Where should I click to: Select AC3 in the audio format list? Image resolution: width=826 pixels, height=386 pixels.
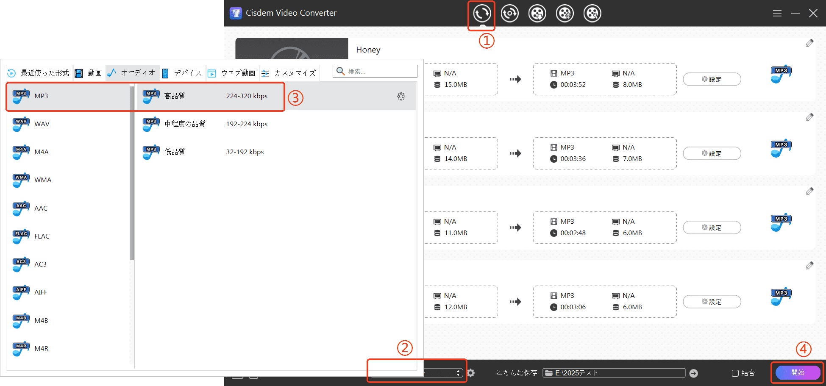(68, 264)
